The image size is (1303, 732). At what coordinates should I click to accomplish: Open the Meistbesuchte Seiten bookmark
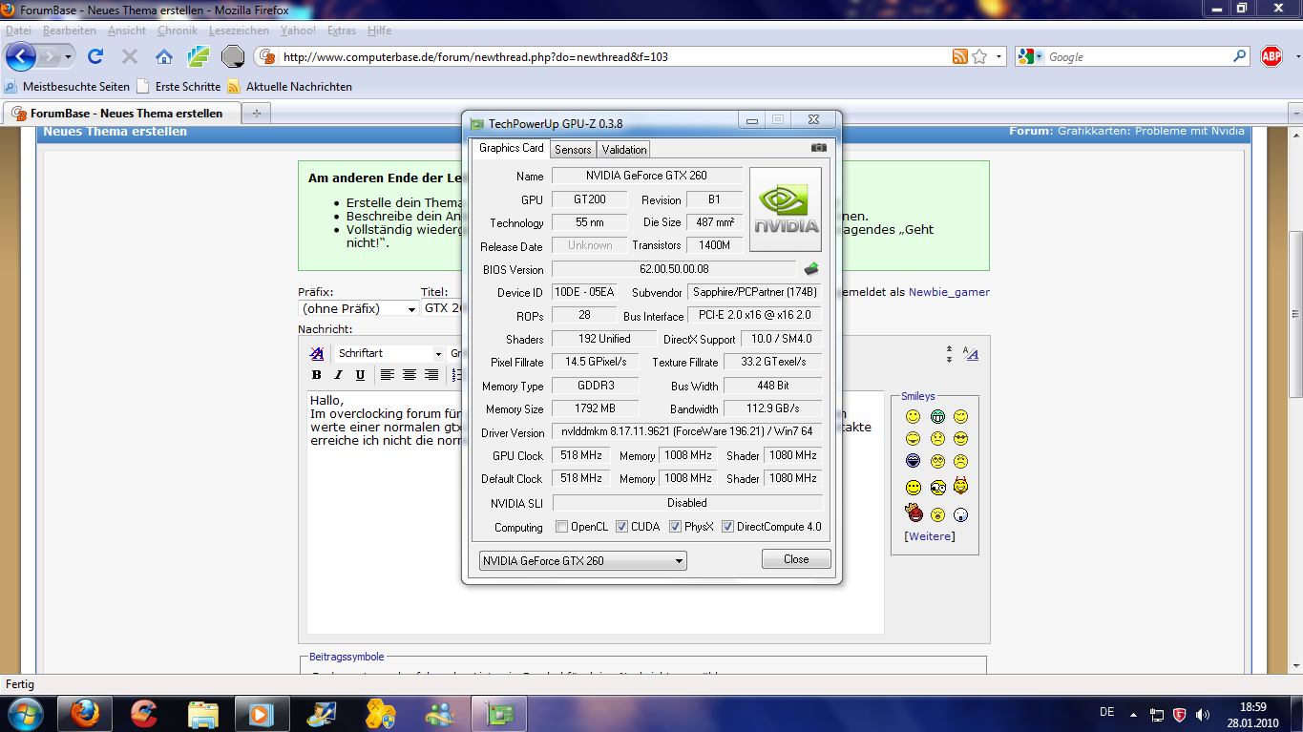pos(67,86)
